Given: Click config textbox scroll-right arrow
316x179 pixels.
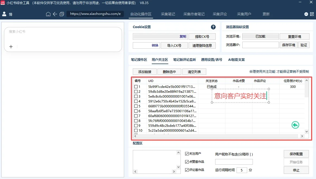Looking at the screenshot, I should 174,171.
